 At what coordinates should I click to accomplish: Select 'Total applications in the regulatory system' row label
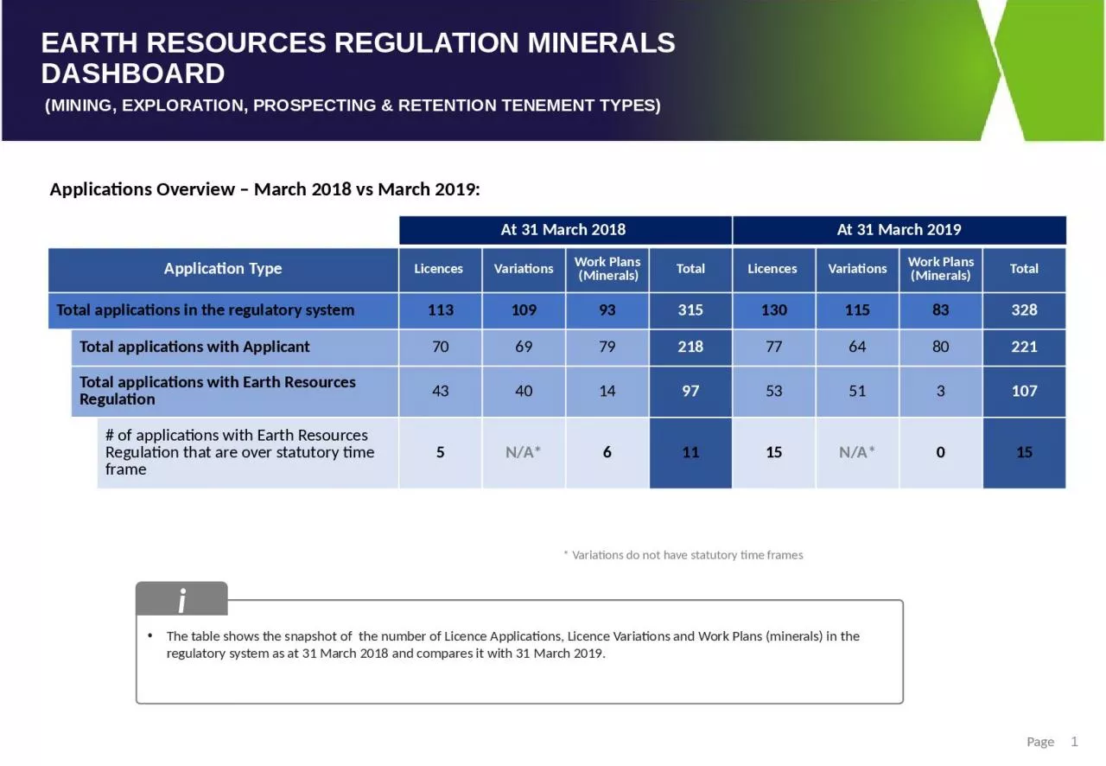click(x=223, y=310)
